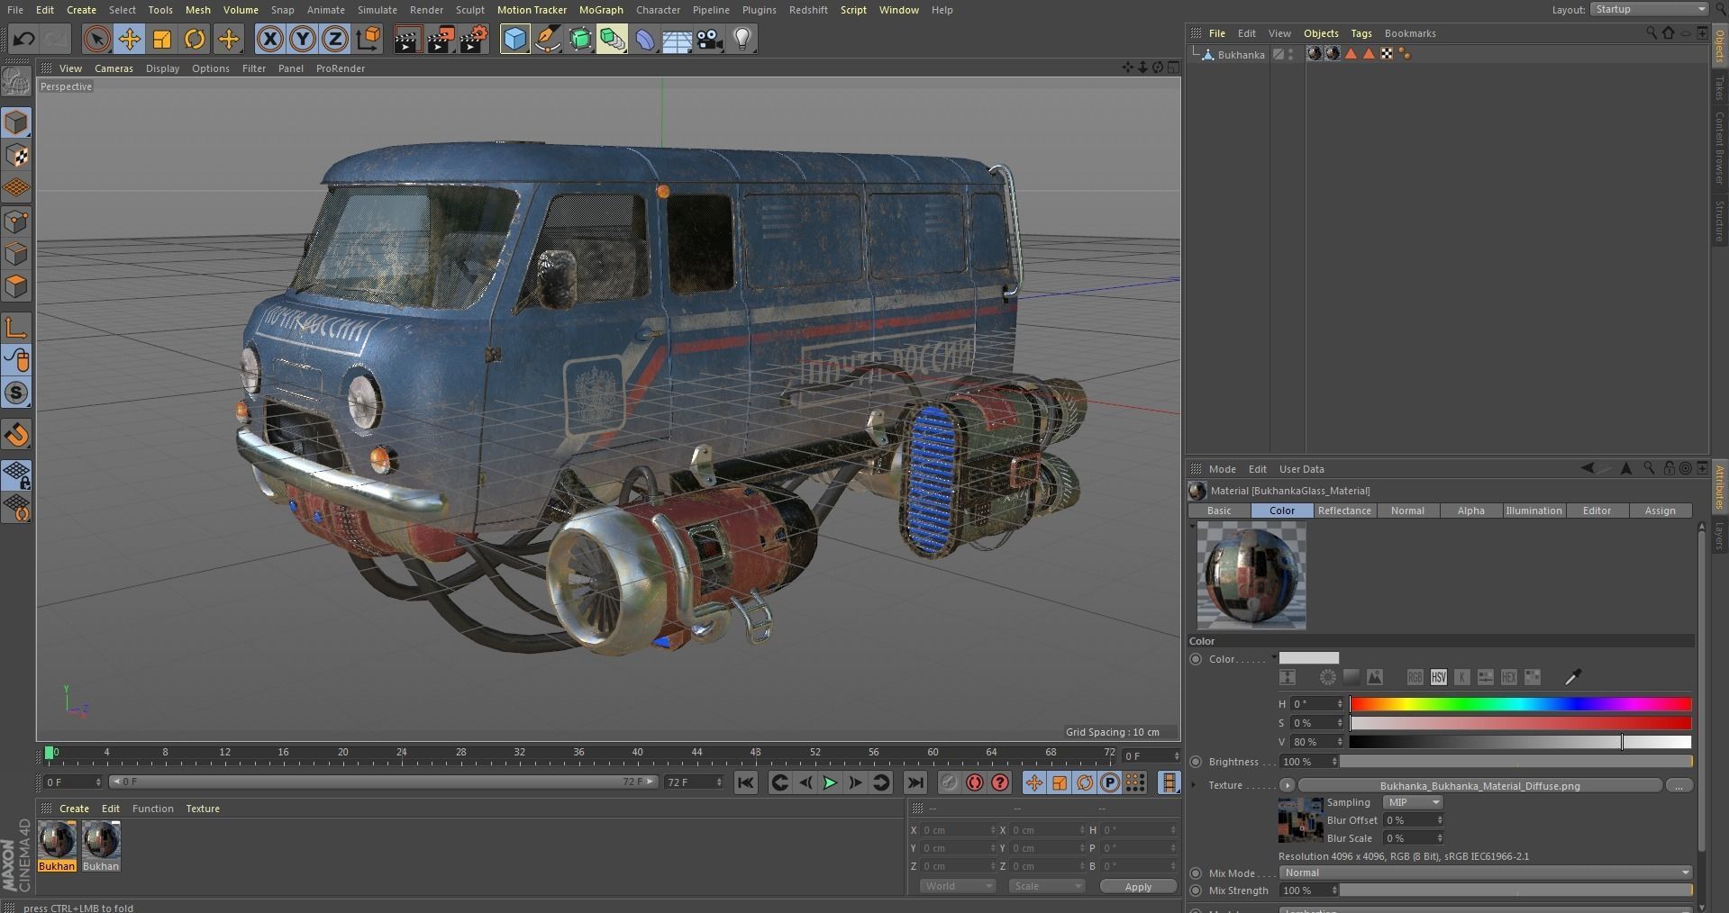This screenshot has width=1729, height=913.
Task: Open the Camera object icon
Action: pos(710,39)
